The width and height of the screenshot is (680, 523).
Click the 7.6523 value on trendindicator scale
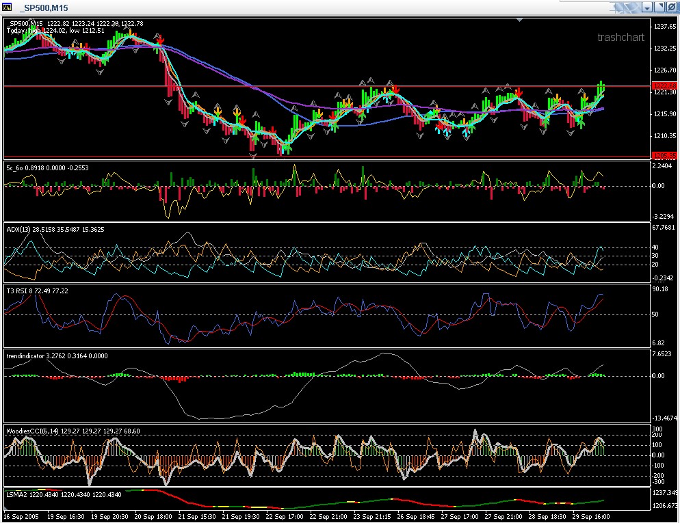click(662, 353)
